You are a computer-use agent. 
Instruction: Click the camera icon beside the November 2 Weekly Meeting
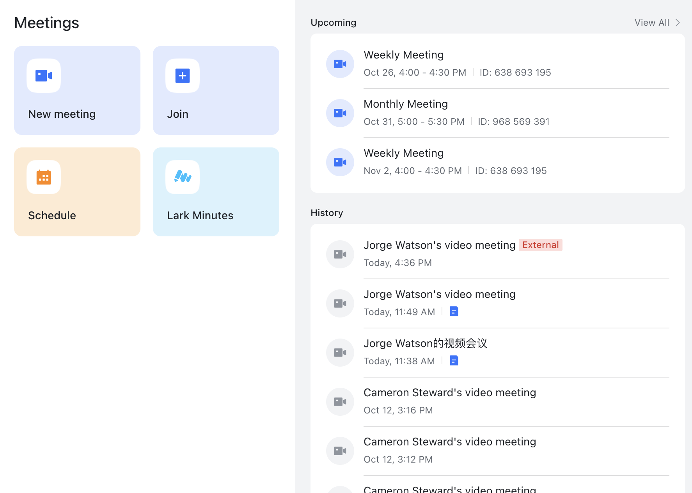(x=340, y=162)
